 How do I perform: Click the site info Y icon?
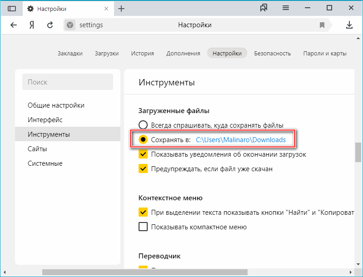70,25
